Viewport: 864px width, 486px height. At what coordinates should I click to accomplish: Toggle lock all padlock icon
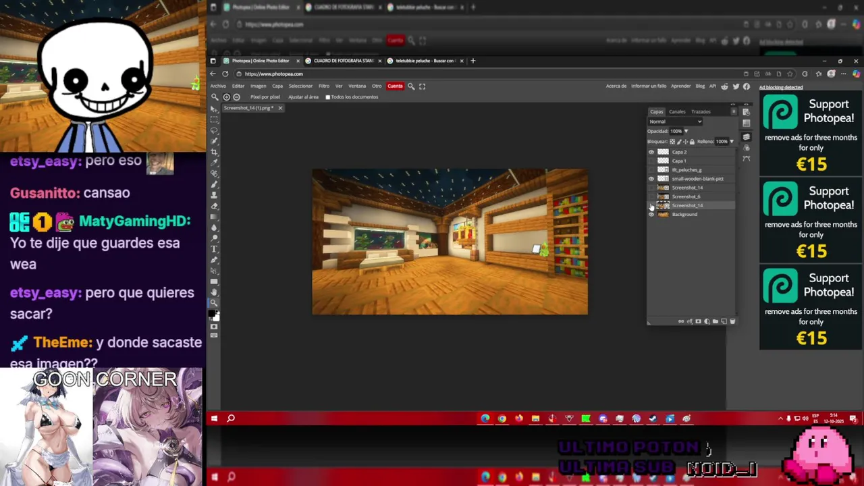coord(692,142)
